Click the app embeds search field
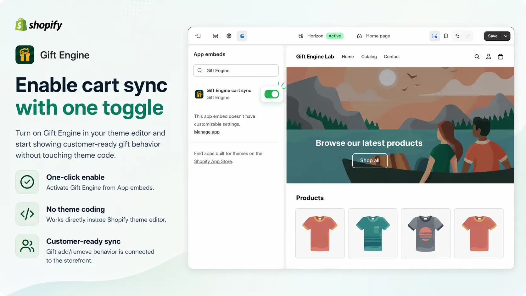This screenshot has width=526, height=296. coord(236,70)
